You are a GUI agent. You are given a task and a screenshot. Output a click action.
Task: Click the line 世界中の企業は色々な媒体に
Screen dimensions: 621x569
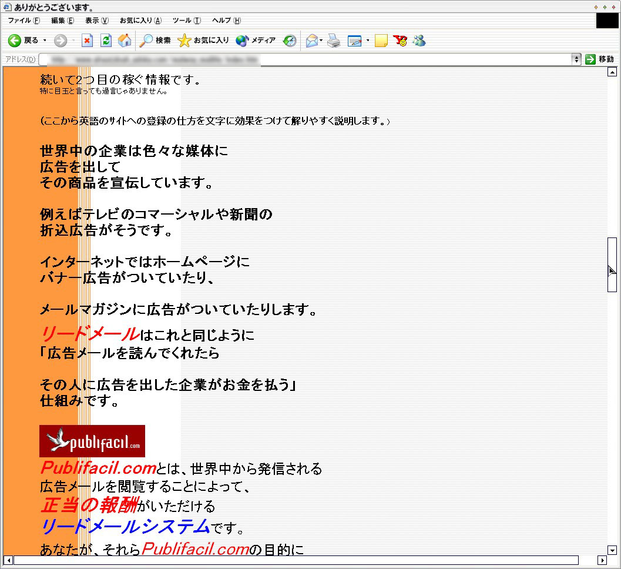coord(135,151)
